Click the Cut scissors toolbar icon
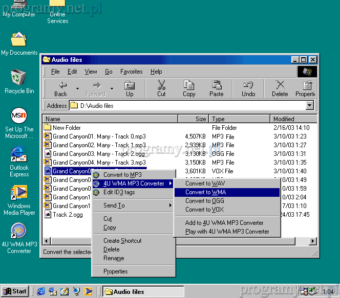Screen dimensions: 340x298 pyautogui.click(x=161, y=85)
